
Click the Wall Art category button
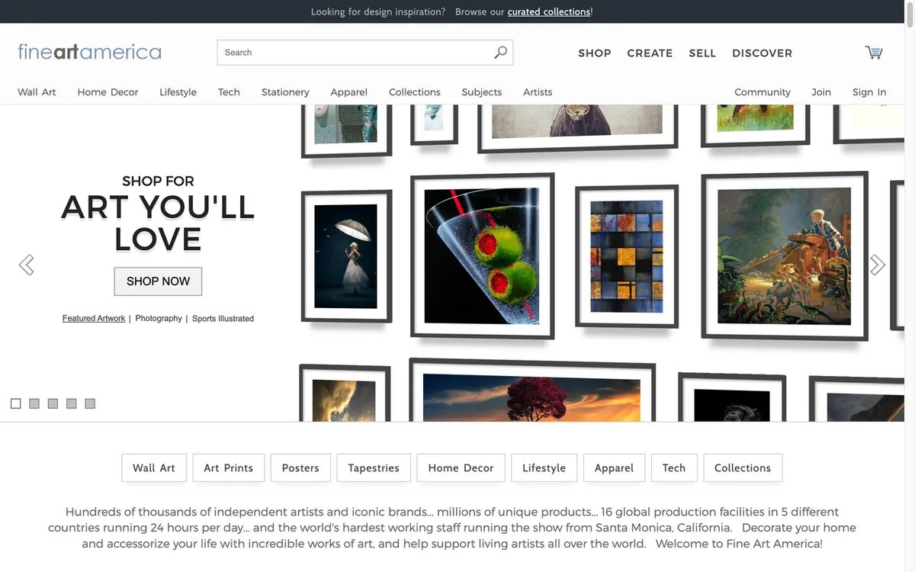click(x=154, y=468)
